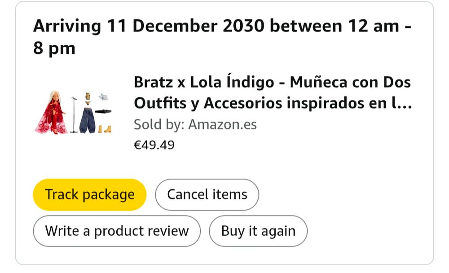Click the Amazon.es seller name

pyautogui.click(x=222, y=125)
